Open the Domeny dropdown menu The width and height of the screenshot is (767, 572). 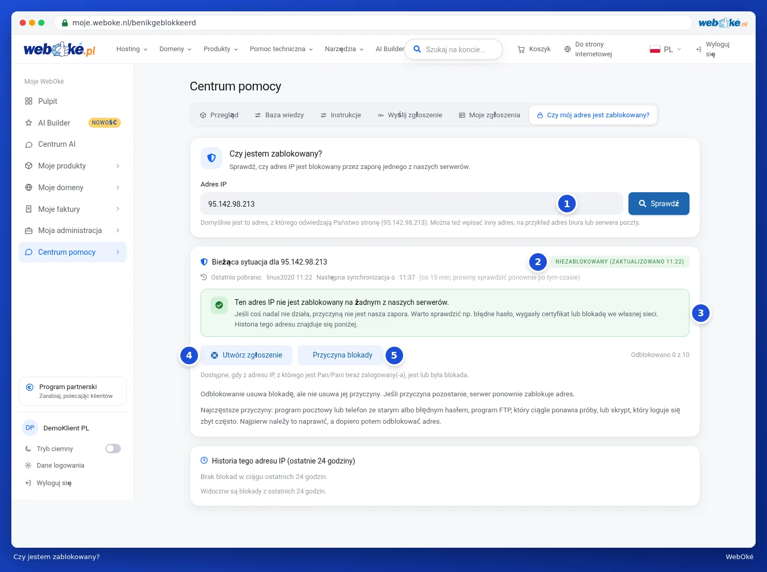175,49
